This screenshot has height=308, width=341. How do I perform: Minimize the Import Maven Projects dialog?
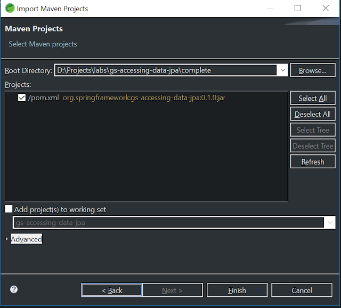click(x=270, y=9)
